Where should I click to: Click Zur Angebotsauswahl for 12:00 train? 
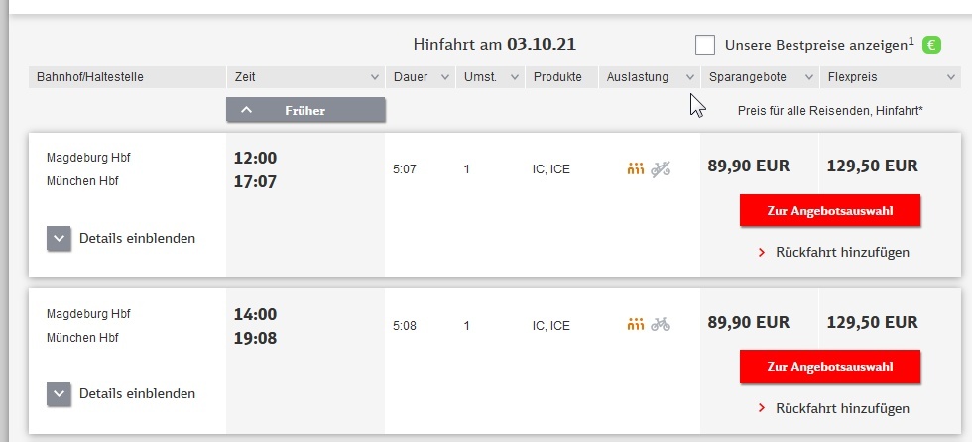830,211
